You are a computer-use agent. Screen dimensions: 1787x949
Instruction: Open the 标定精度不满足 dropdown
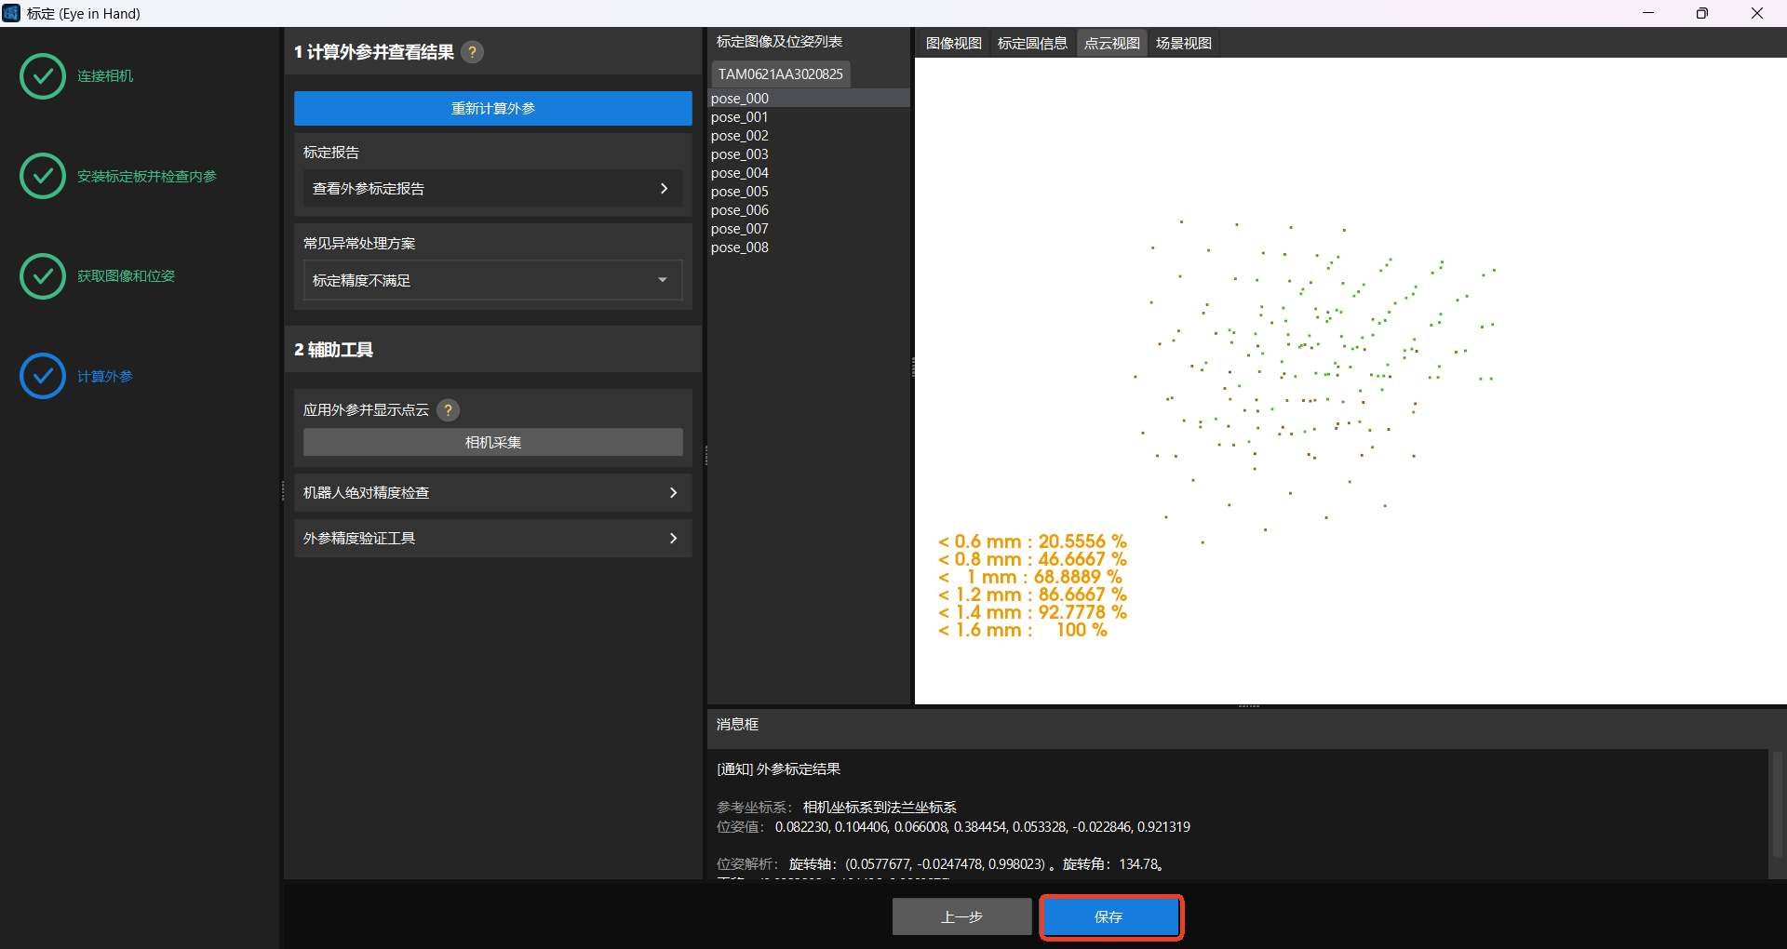[x=492, y=280]
